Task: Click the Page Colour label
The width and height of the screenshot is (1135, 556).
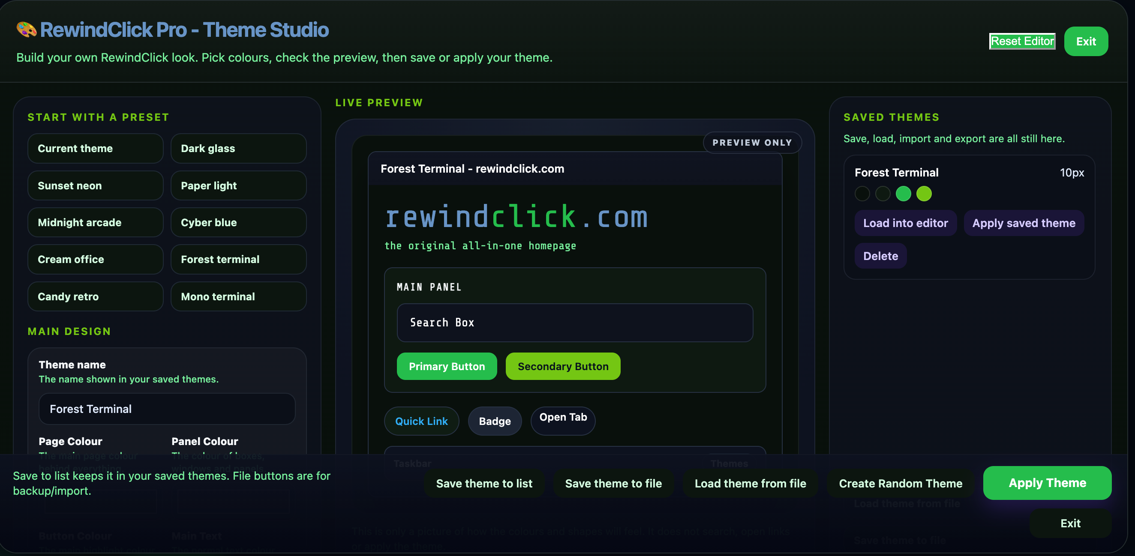Action: [70, 441]
